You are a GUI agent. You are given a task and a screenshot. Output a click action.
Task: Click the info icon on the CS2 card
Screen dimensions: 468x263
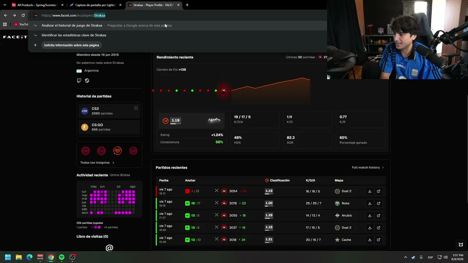[136, 108]
